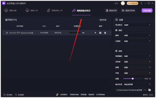Open the 音频格式转换 link
156x98 pixels.
coord(74,95)
